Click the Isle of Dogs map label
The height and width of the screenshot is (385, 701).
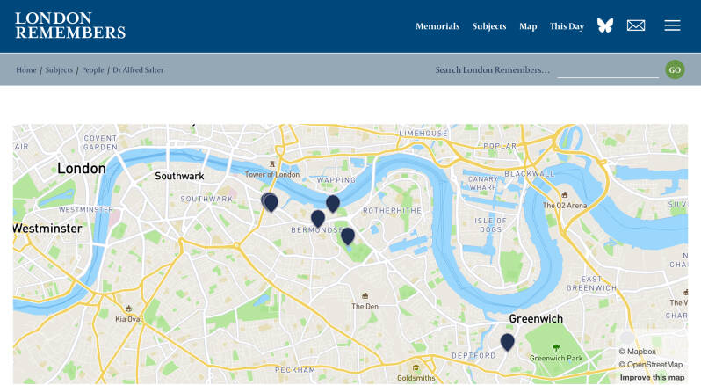(490, 225)
